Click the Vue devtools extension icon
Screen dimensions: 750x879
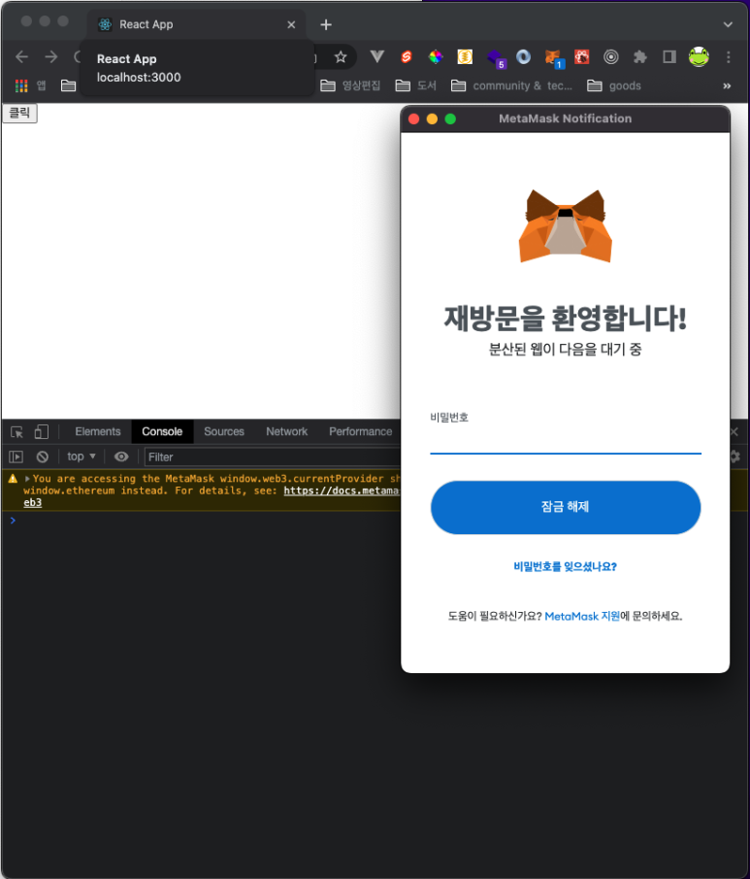377,56
